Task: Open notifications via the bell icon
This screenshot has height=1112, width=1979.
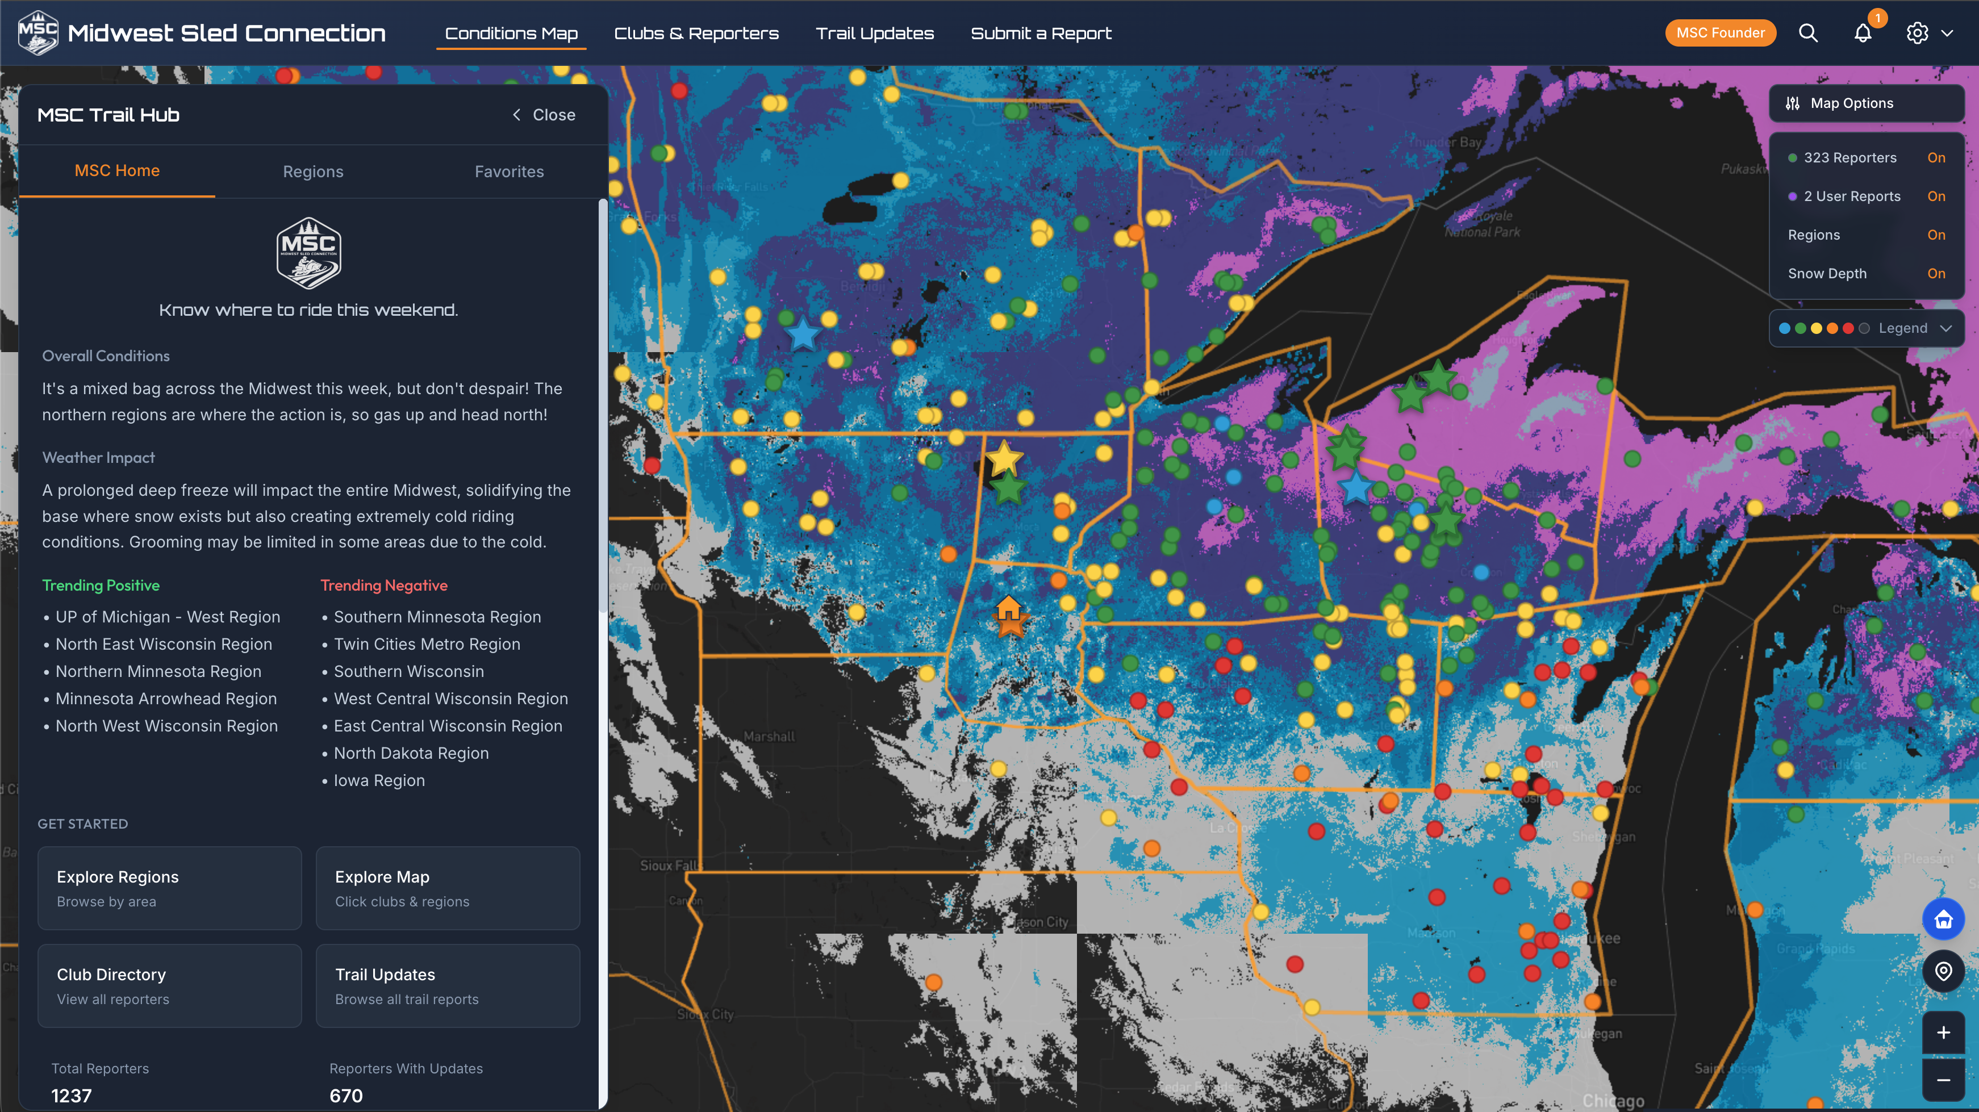Action: click(1862, 33)
